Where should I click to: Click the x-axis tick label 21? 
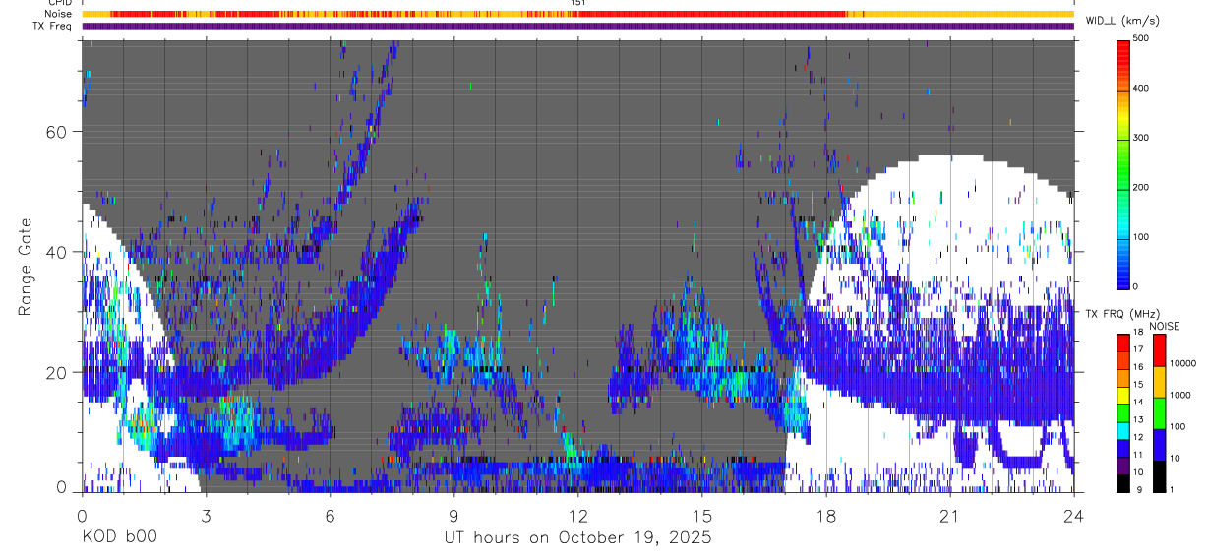pos(949,516)
